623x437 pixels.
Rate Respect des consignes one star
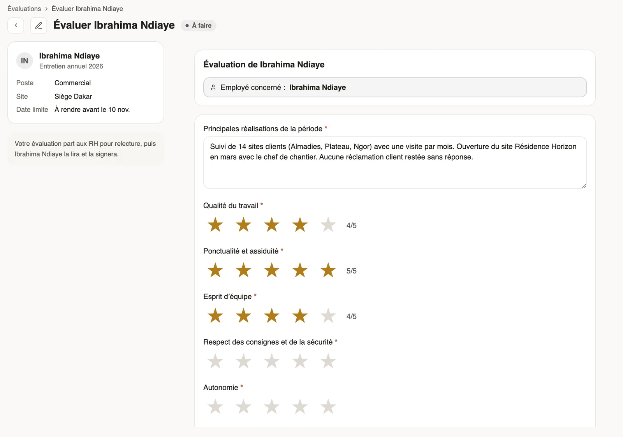point(215,361)
